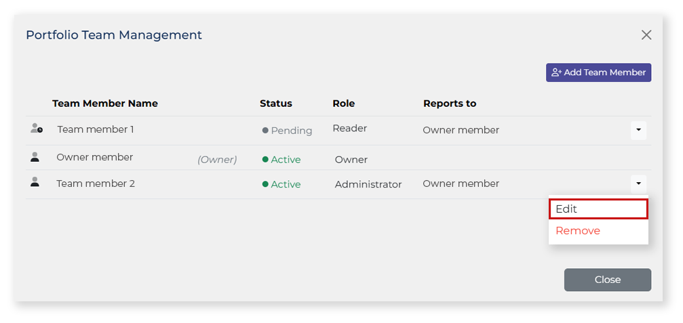Screen dimensions: 683x323
Task: Click the Role column header
Action: (x=344, y=104)
